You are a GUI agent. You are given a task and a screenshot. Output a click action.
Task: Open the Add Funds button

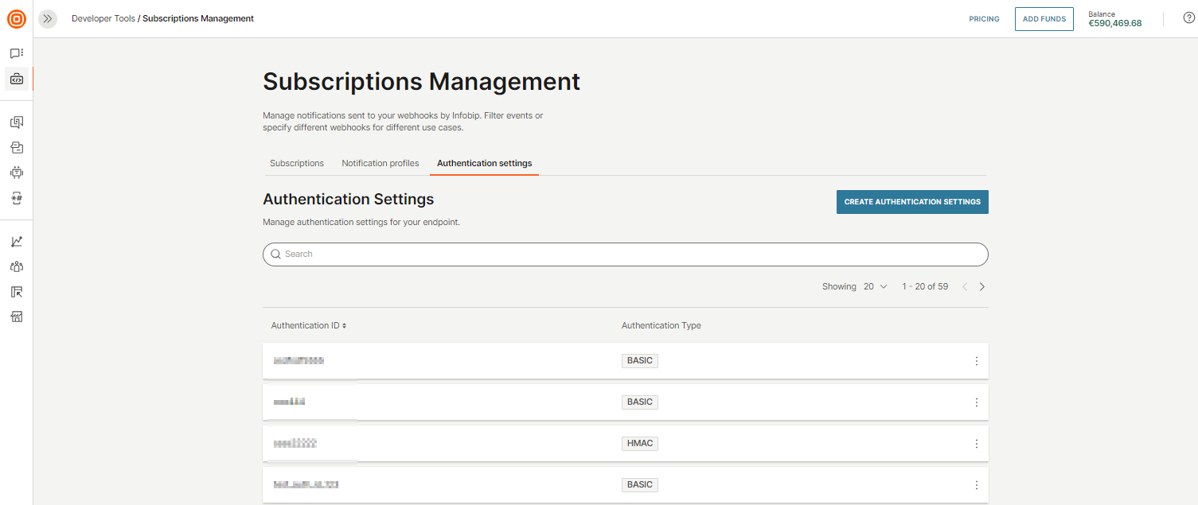click(1044, 18)
